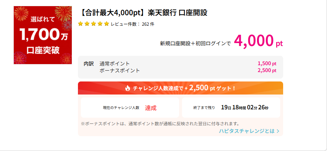Screen dimensions: 327x151
Task: Click the flame icon in challenge banner
Action: [x=127, y=88]
